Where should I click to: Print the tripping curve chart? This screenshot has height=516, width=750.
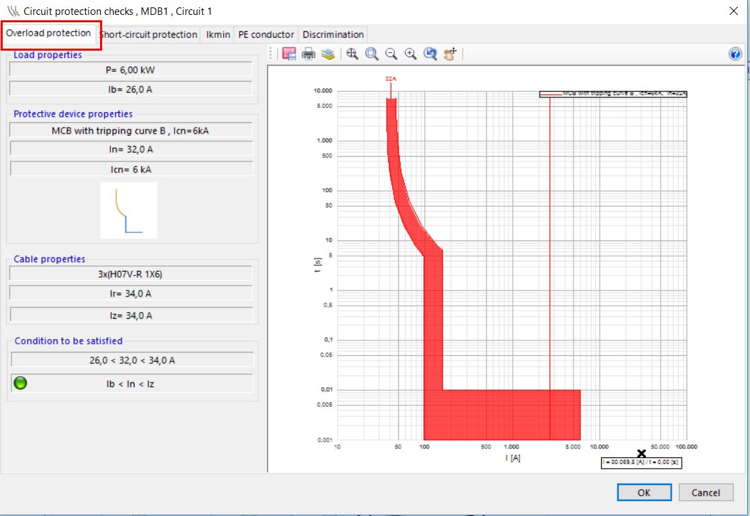pyautogui.click(x=308, y=55)
